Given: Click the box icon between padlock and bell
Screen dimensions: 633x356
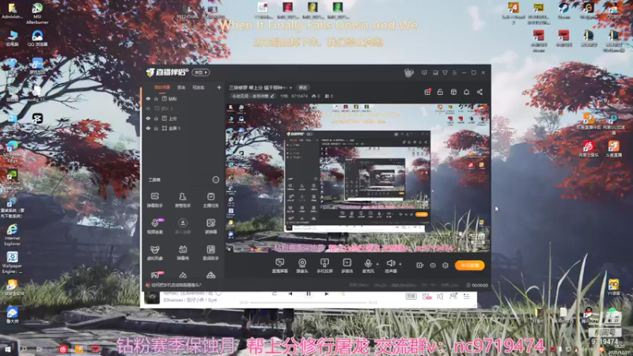Looking at the screenshot, I should [x=453, y=92].
